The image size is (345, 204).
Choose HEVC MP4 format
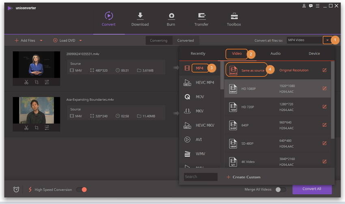[200, 82]
